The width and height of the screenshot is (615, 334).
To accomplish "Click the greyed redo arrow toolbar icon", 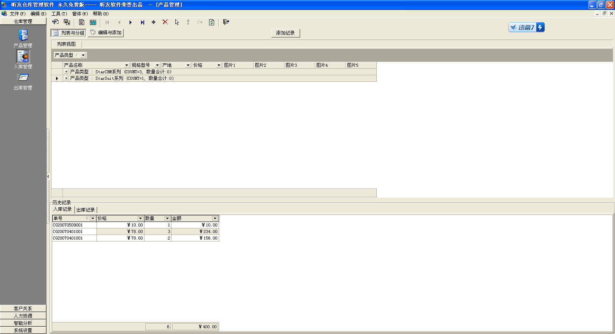I will point(200,22).
